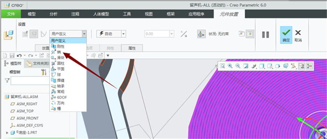The image size is (327, 139).
Task: Flip constraint orientation icon
Action: 184,34
